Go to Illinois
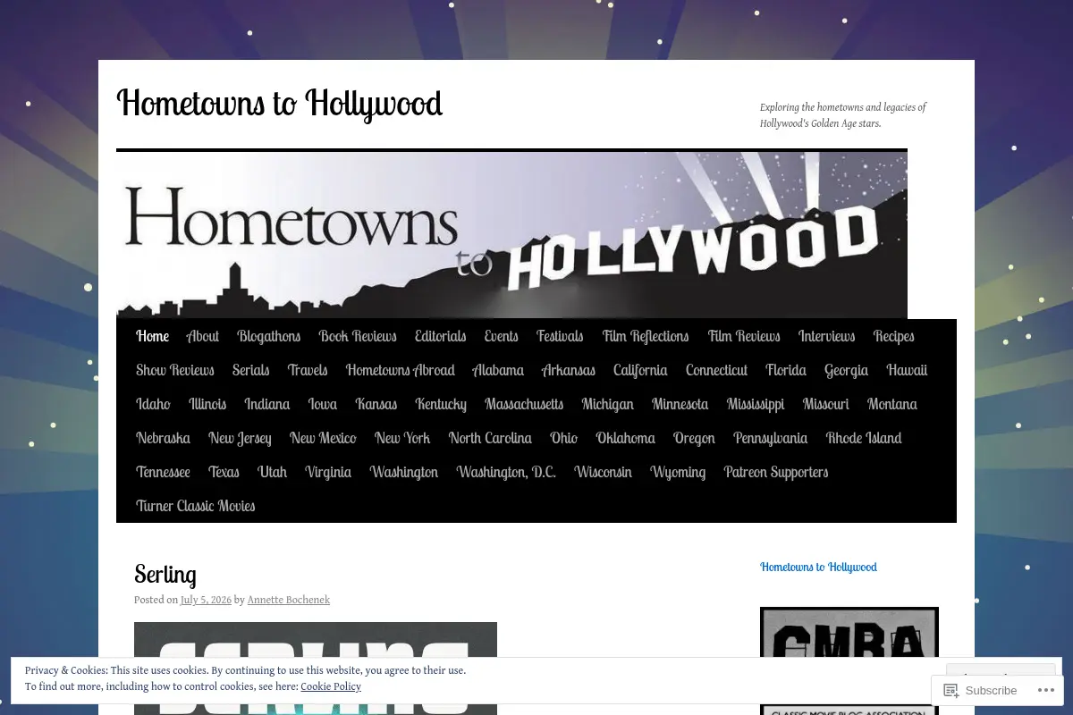This screenshot has height=715, width=1073. [207, 404]
